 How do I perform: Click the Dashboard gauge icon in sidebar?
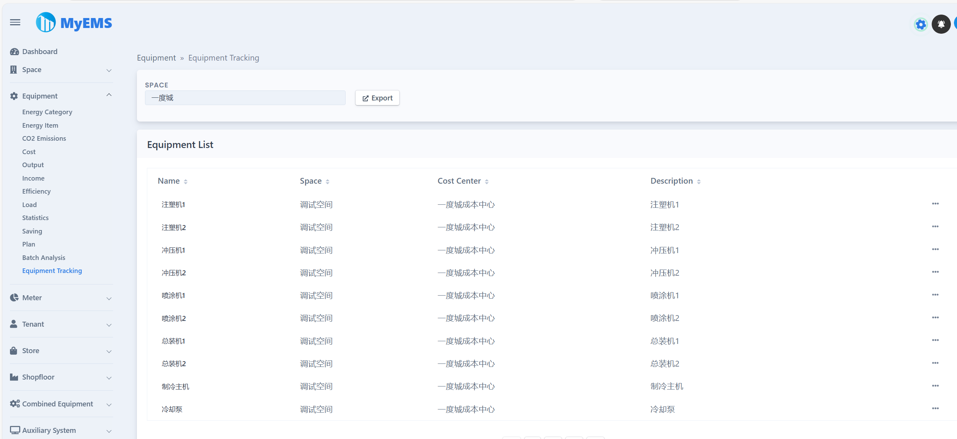tap(14, 51)
